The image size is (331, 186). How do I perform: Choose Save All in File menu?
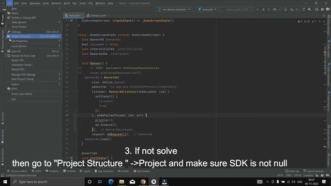[34, 51]
